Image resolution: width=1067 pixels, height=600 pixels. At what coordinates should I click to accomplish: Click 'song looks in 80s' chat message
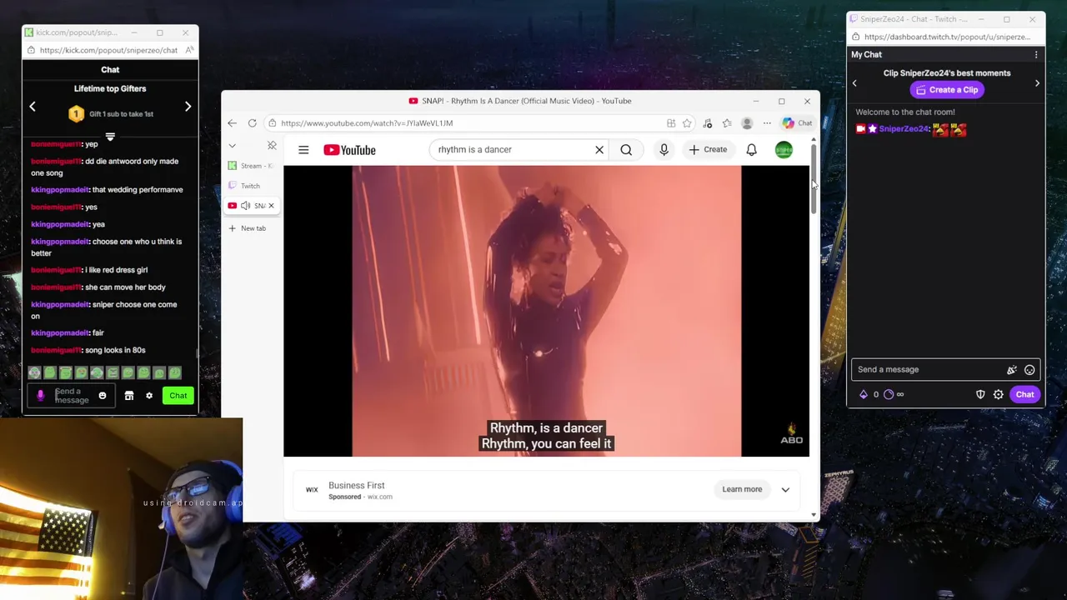[x=115, y=351]
